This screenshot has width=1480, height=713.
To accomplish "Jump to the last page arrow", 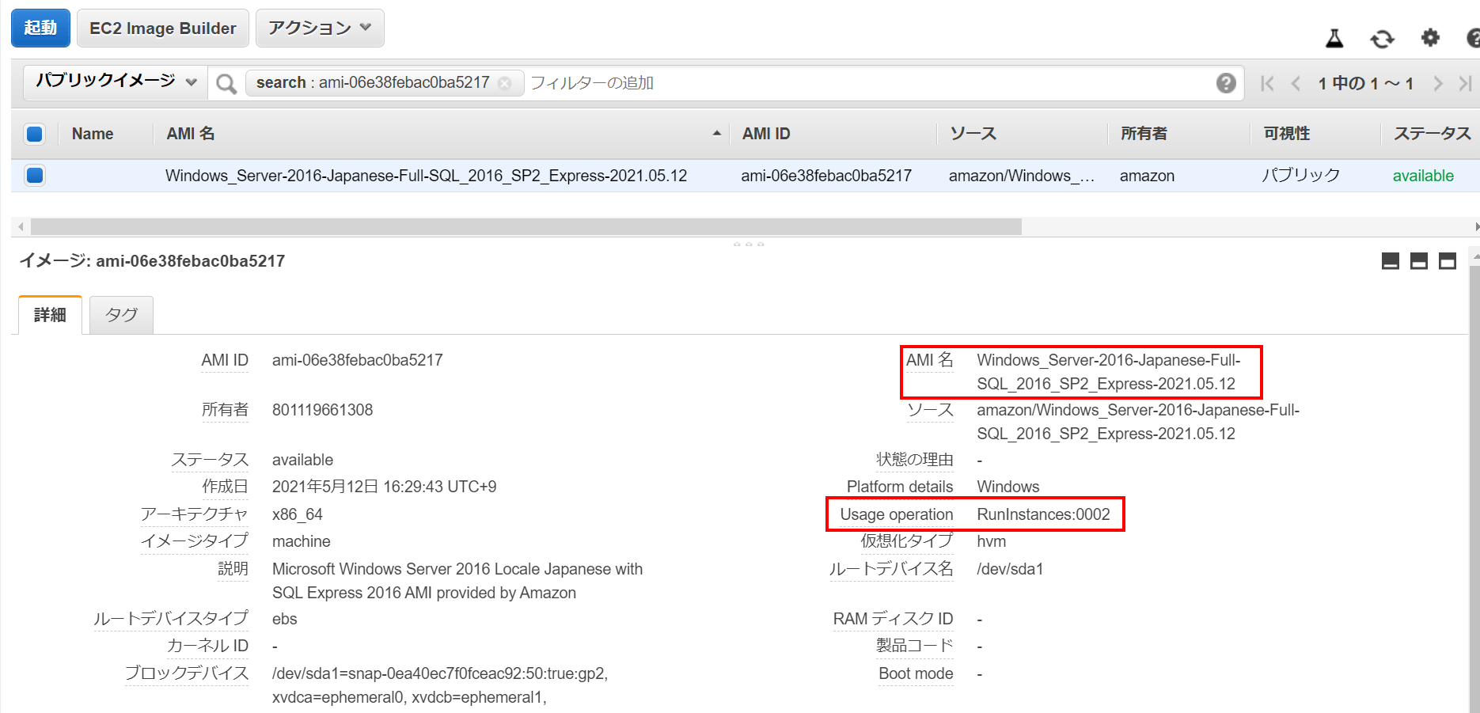I will pyautogui.click(x=1465, y=82).
